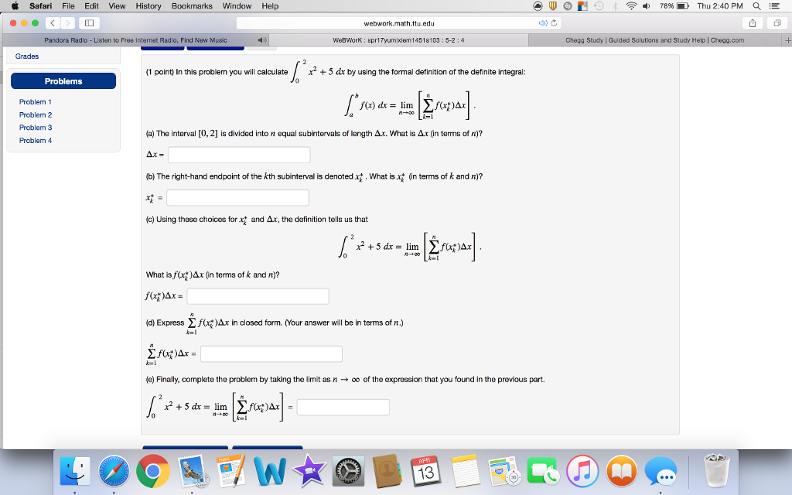The height and width of the screenshot is (495, 792).
Task: Reload the WeBWorK page
Action: point(554,23)
